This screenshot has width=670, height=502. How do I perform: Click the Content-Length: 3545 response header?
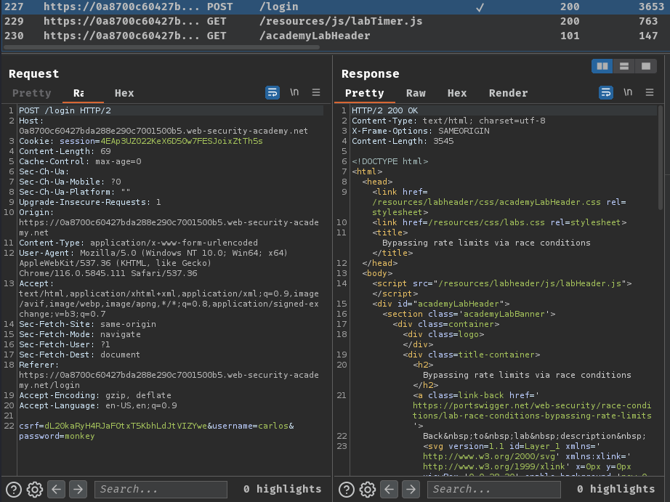pyautogui.click(x=403, y=141)
